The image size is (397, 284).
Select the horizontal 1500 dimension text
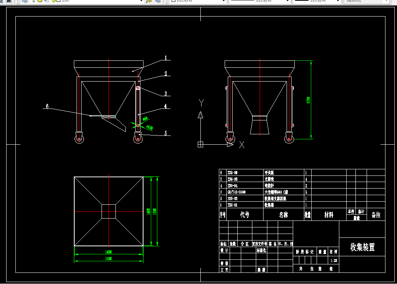[x=108, y=259]
